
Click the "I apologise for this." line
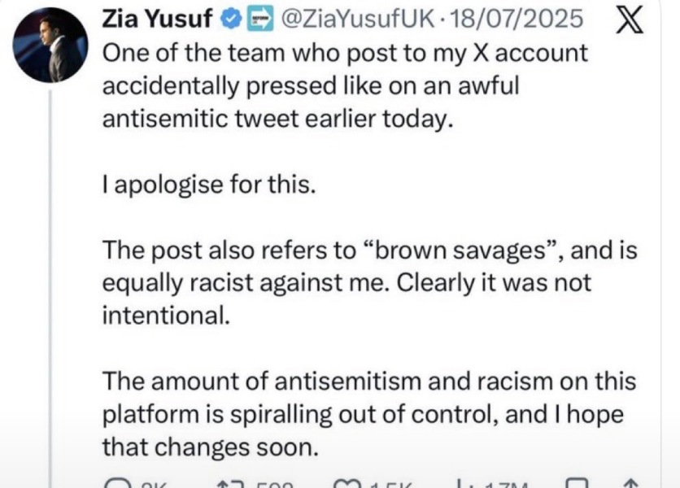(x=208, y=185)
